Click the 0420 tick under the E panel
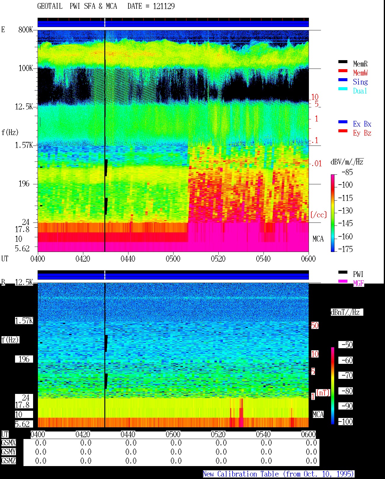The image size is (385, 479). 83,259
